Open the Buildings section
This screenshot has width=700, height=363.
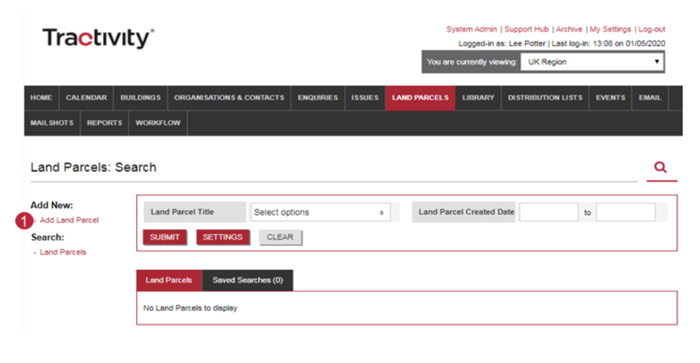(140, 98)
